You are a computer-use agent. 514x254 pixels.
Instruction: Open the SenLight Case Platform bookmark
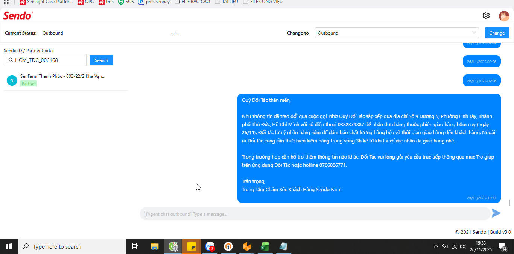click(46, 2)
